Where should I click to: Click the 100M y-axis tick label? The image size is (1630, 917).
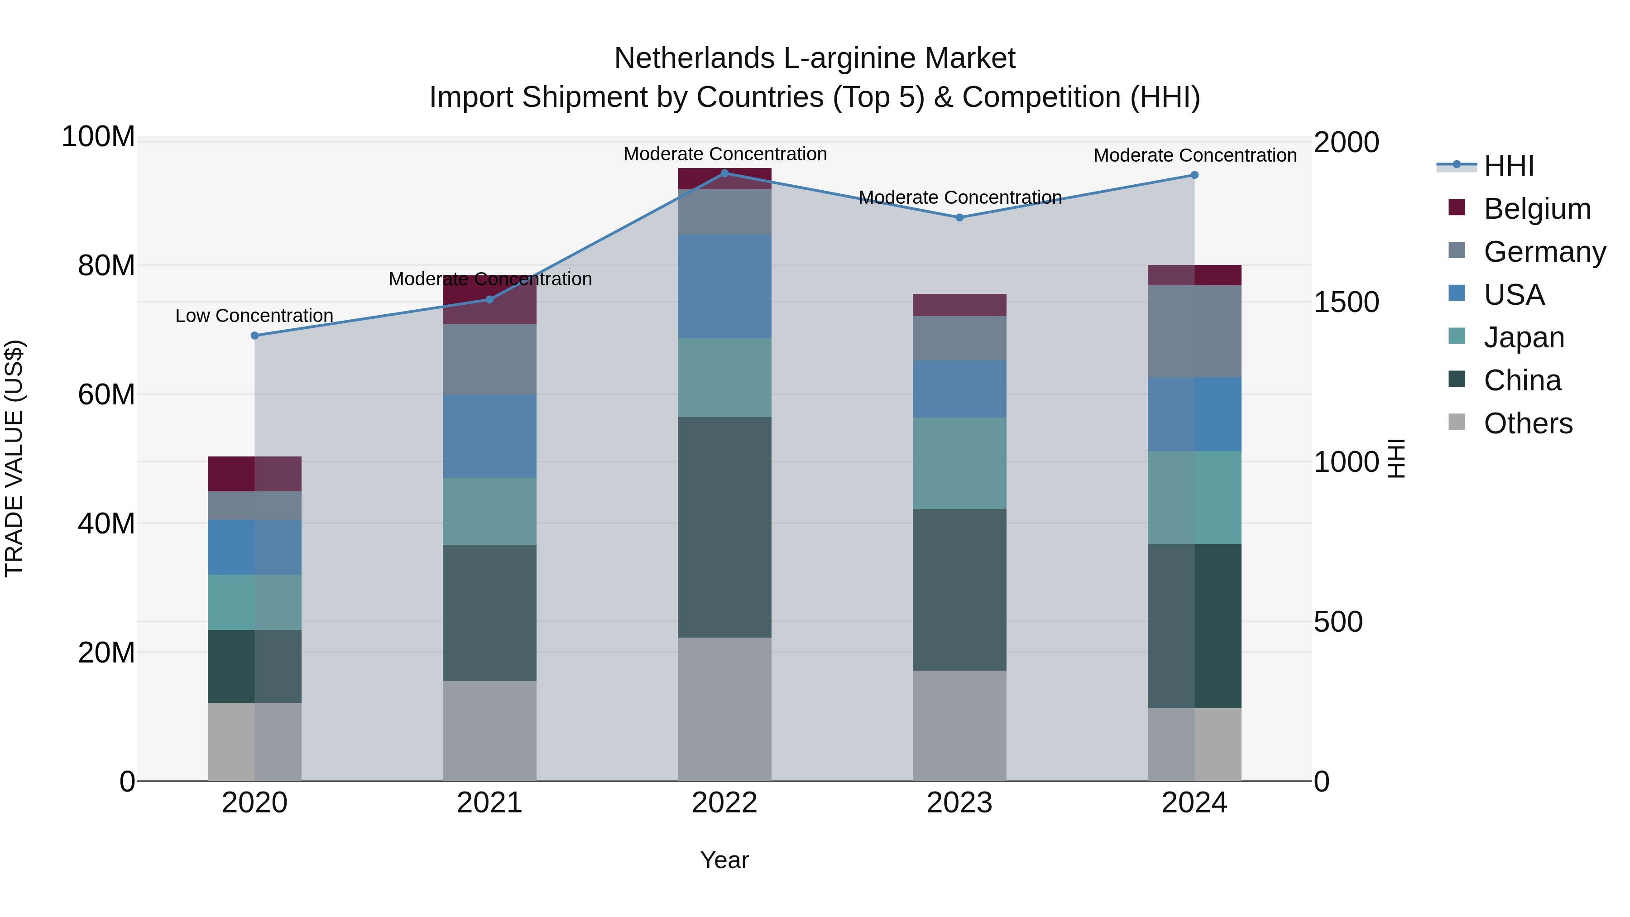(x=98, y=137)
